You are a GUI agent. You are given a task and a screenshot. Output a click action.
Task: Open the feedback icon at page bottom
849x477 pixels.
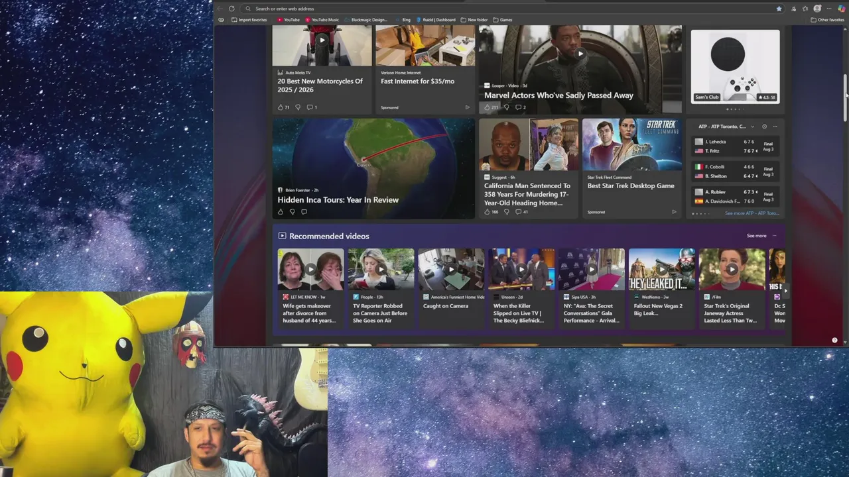(834, 340)
